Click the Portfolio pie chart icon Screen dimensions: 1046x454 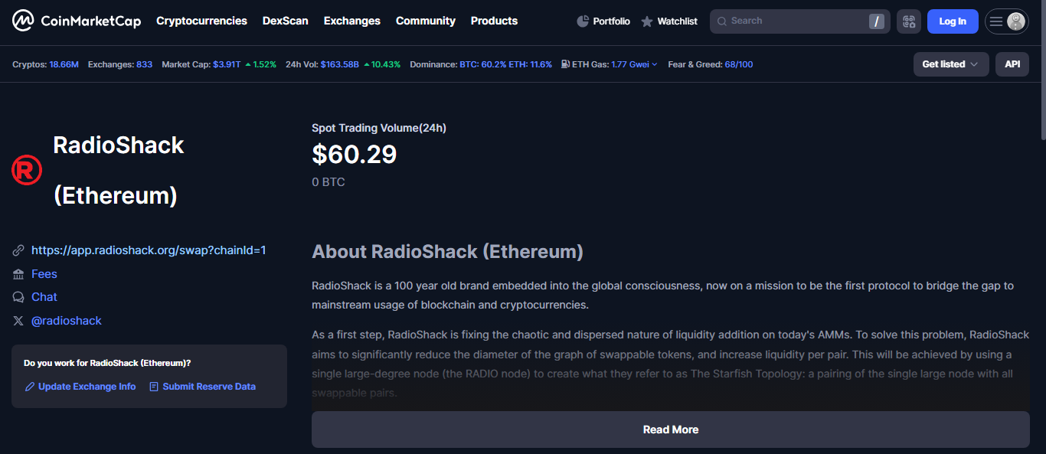(583, 21)
